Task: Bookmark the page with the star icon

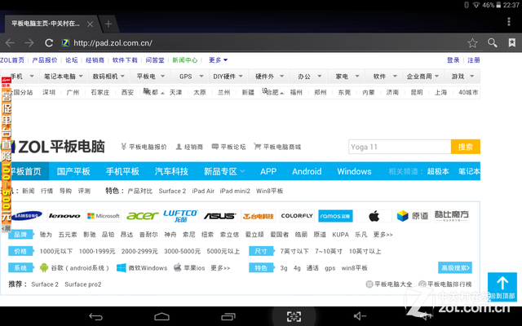Action: [472, 43]
